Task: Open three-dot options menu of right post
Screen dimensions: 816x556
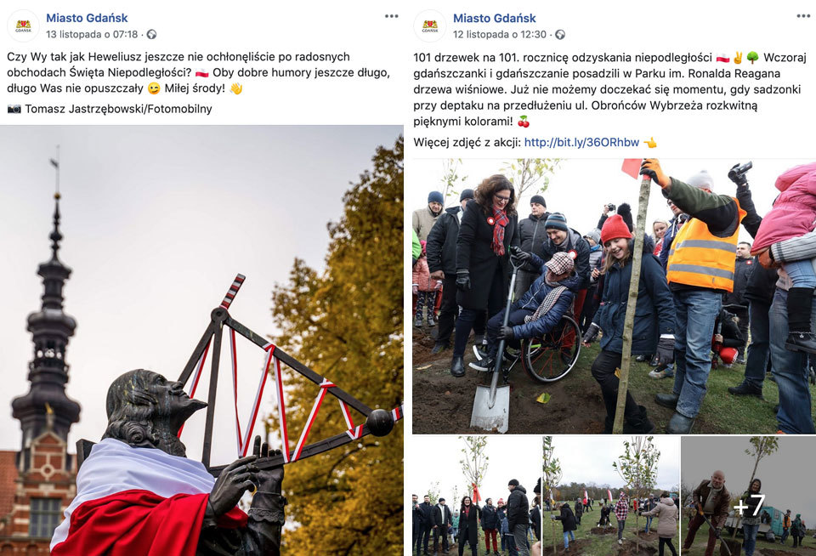Action: tap(803, 16)
